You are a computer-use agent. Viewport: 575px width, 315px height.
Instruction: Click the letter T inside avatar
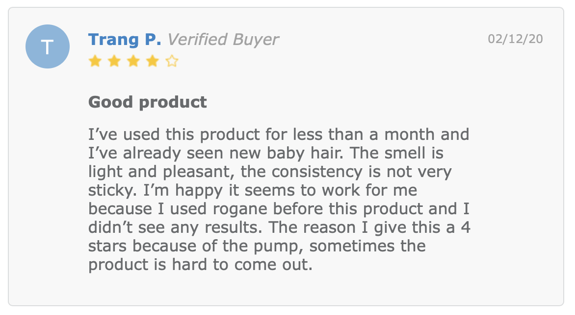click(48, 47)
